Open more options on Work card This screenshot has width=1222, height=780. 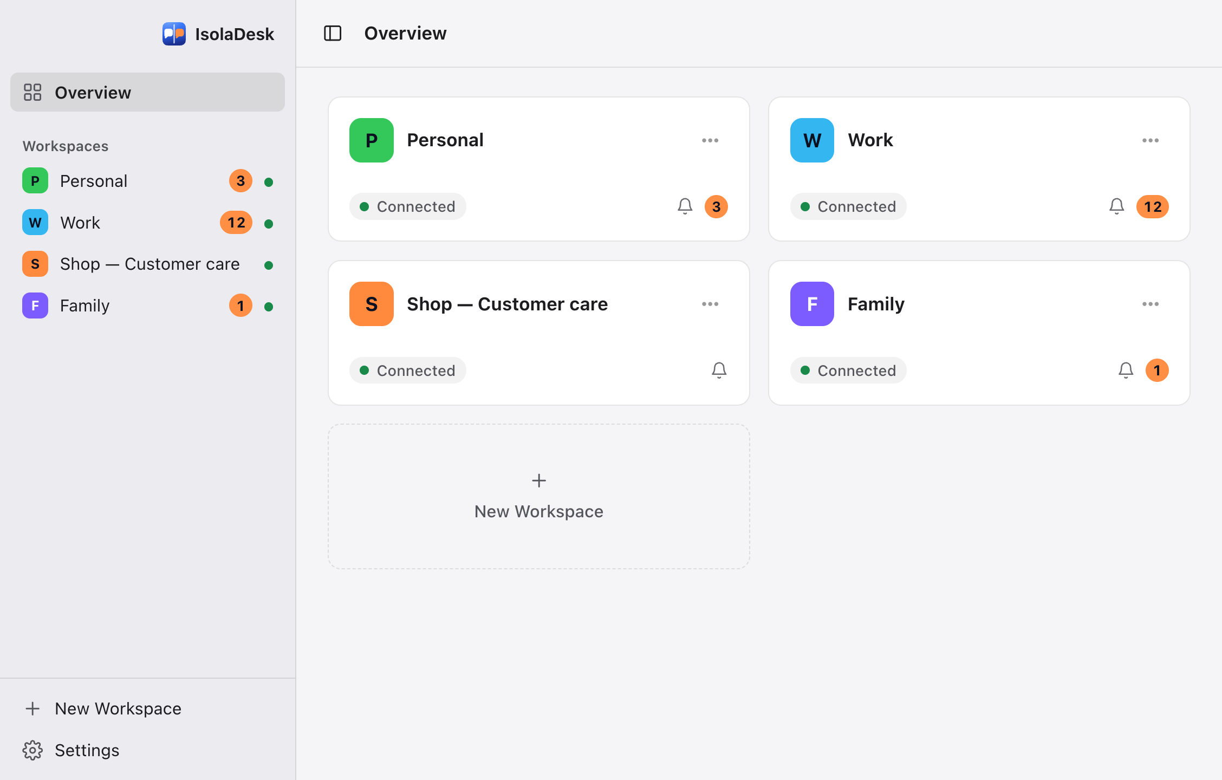point(1150,140)
